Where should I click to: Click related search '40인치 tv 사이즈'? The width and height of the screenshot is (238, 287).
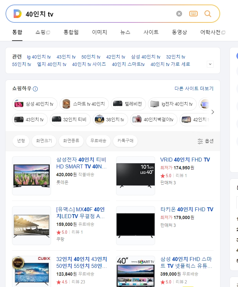(x=89, y=64)
